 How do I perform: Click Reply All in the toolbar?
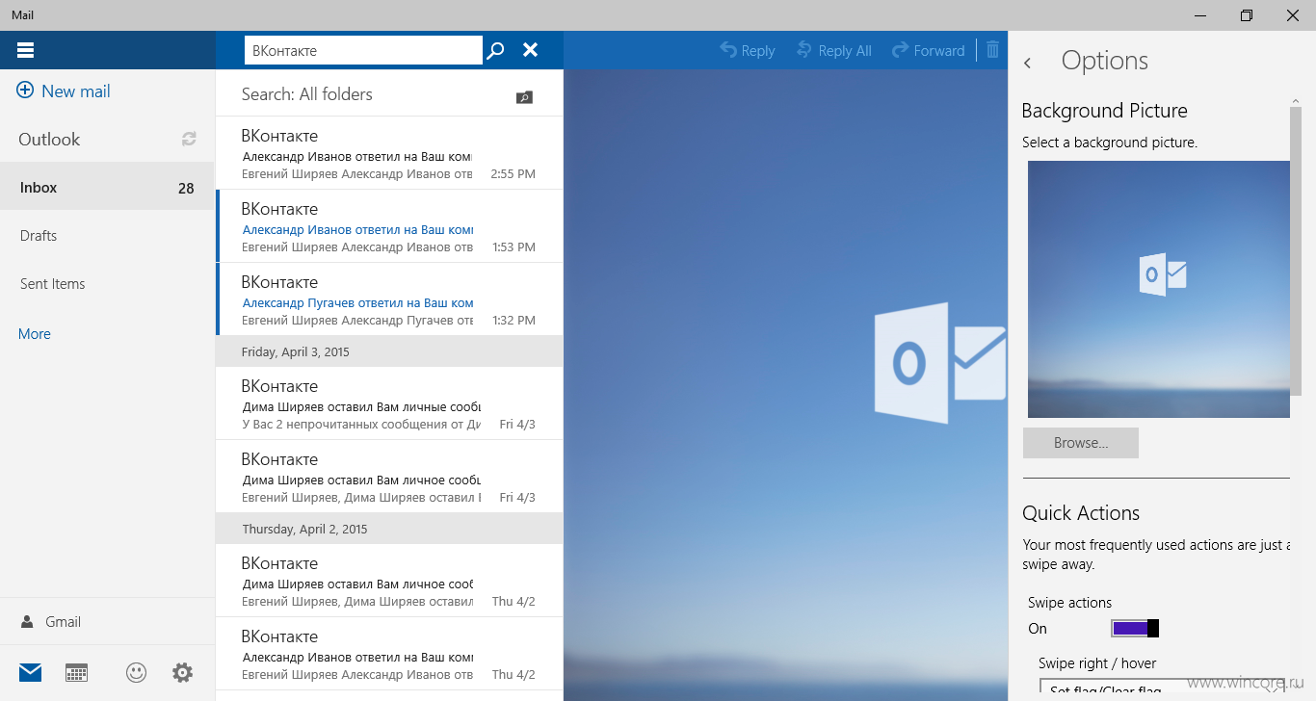click(834, 50)
